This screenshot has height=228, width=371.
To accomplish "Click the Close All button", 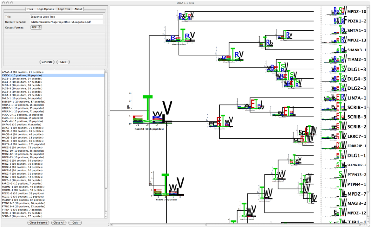I will [58, 223].
